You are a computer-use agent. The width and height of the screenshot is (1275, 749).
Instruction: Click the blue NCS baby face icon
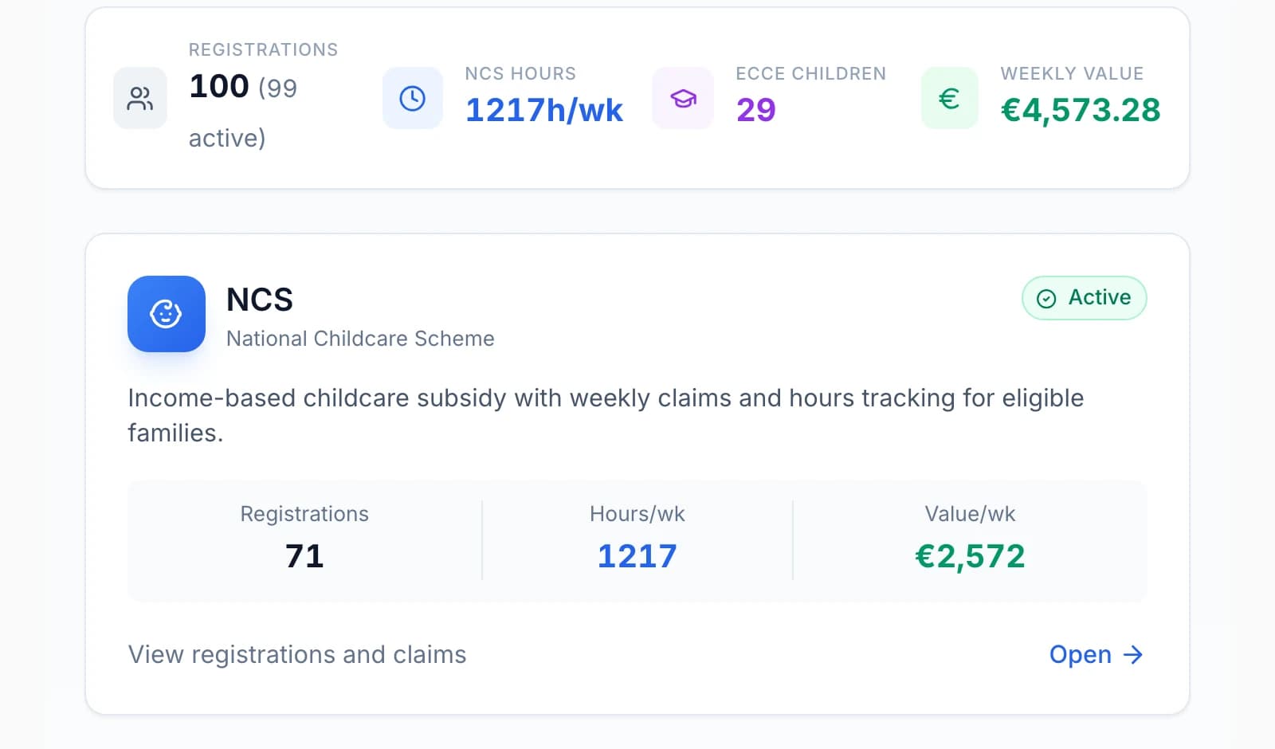pos(167,314)
